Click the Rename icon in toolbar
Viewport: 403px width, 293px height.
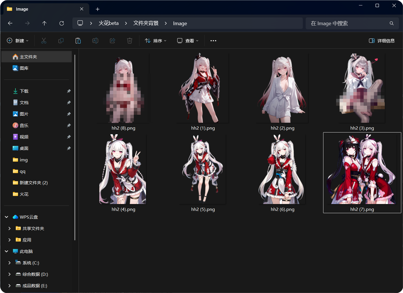pyautogui.click(x=95, y=41)
